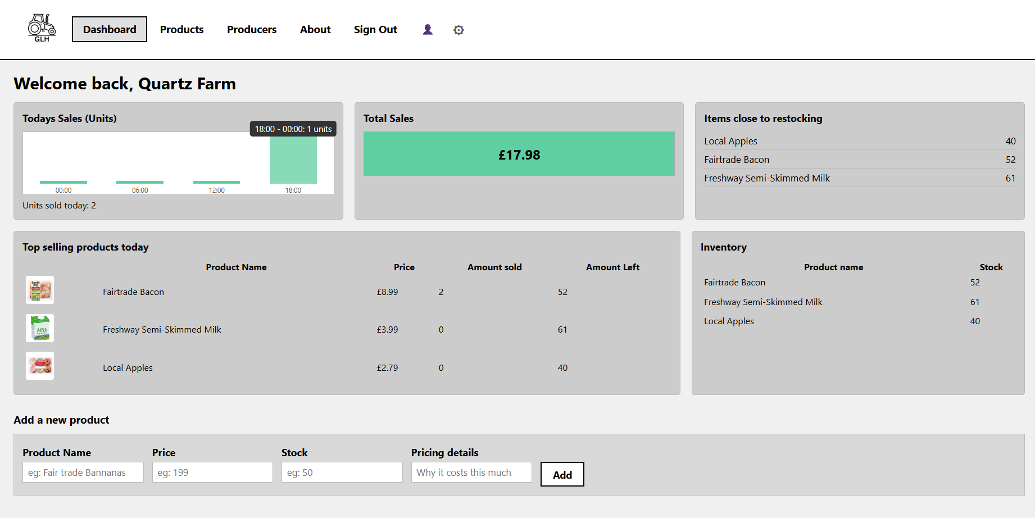1035x518 pixels.
Task: Click the 06:00 sales bar in chart
Action: (140, 182)
